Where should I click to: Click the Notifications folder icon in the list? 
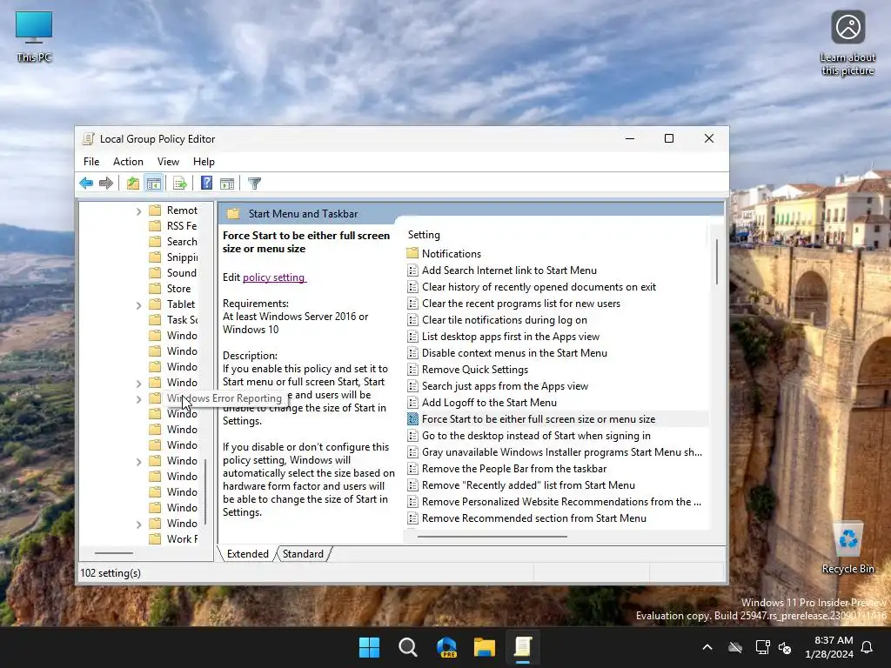pyautogui.click(x=412, y=253)
